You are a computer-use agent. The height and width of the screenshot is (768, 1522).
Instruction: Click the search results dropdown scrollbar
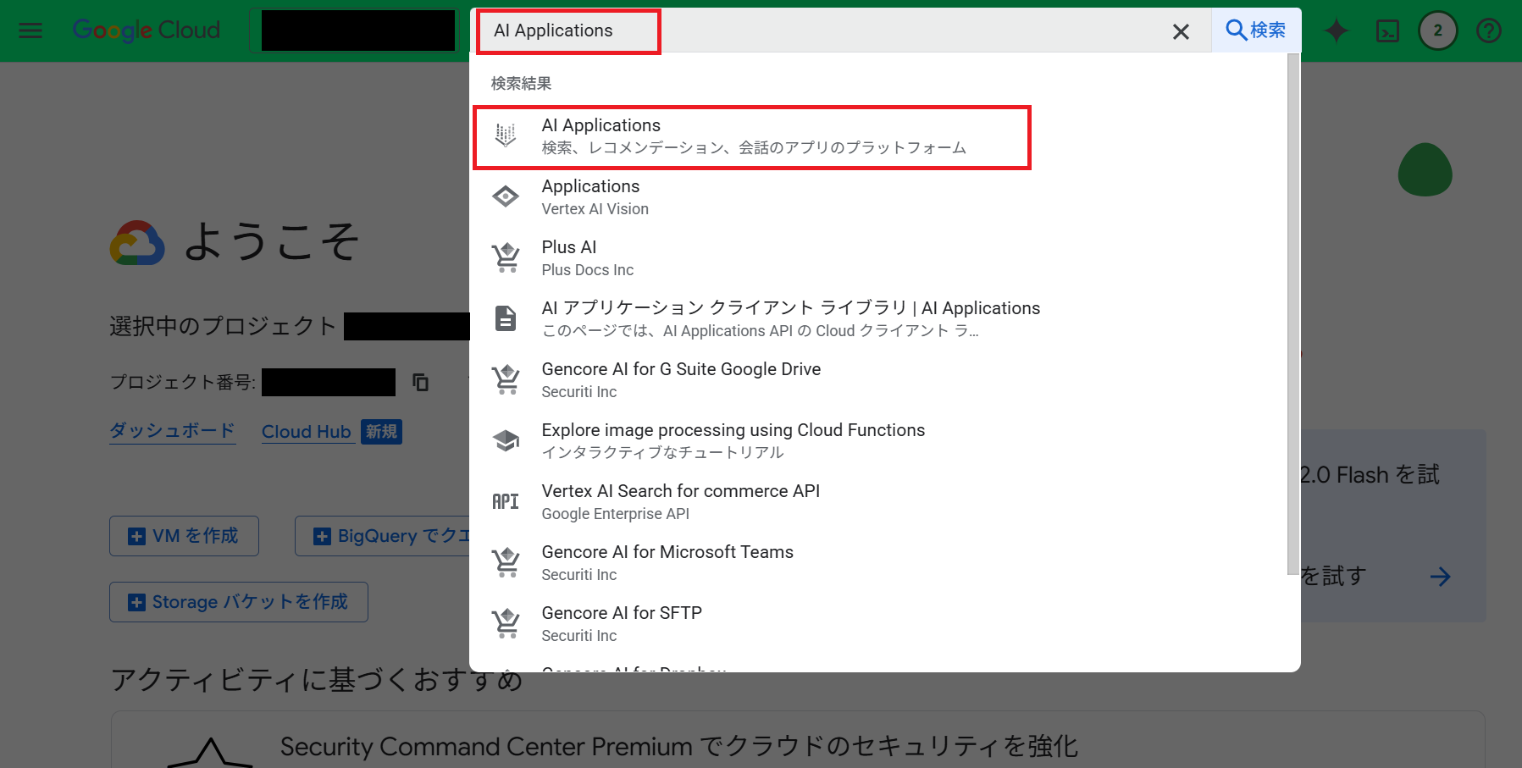click(1292, 313)
